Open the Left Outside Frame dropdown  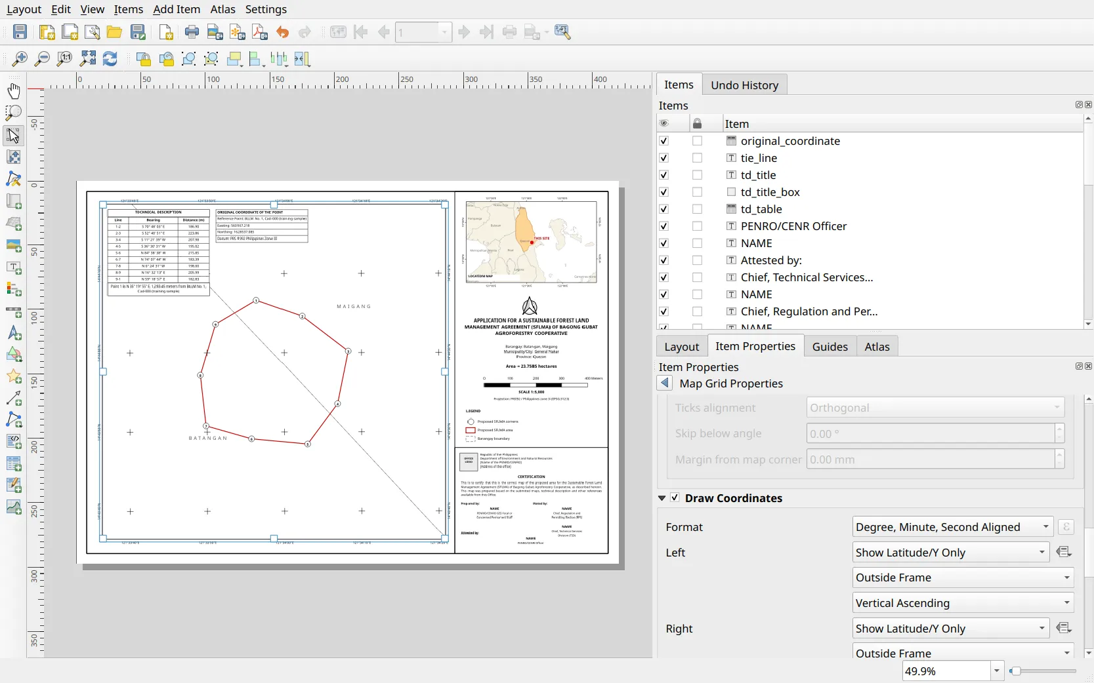point(963,577)
